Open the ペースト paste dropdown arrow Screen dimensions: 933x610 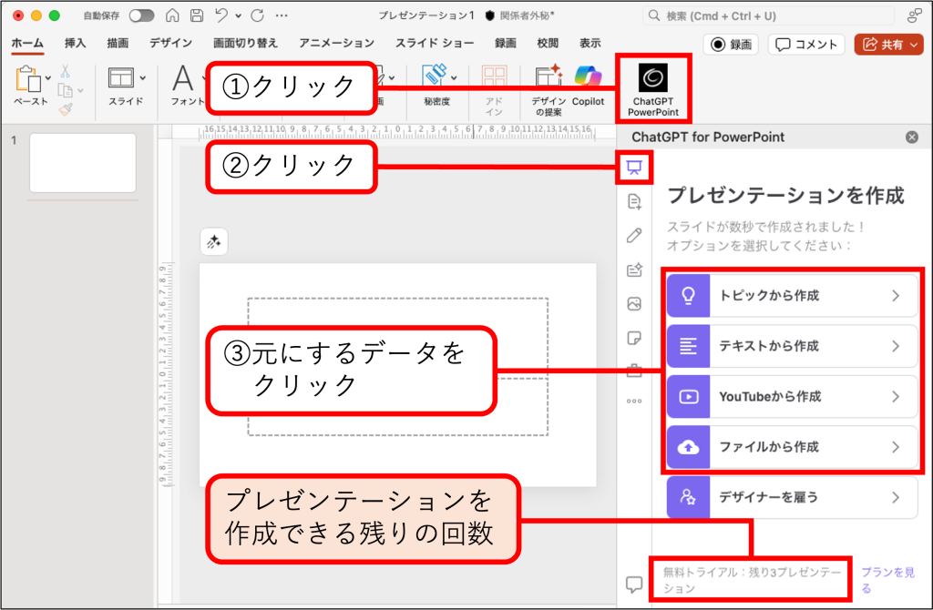(x=46, y=78)
